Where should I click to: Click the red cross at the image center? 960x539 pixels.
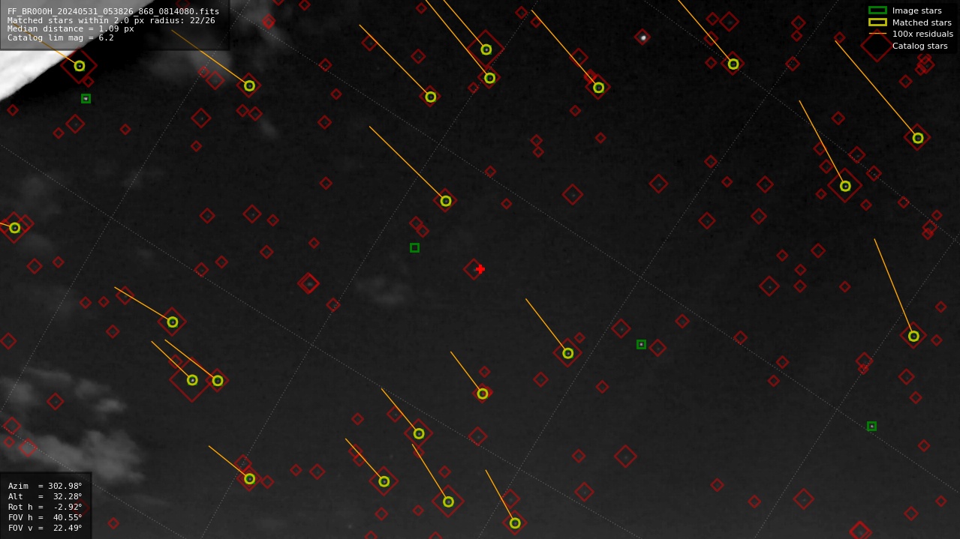[480, 269]
